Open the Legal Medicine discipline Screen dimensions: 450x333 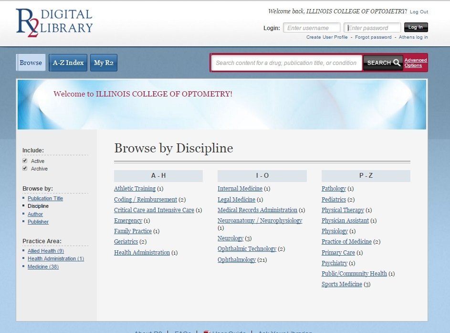point(237,199)
